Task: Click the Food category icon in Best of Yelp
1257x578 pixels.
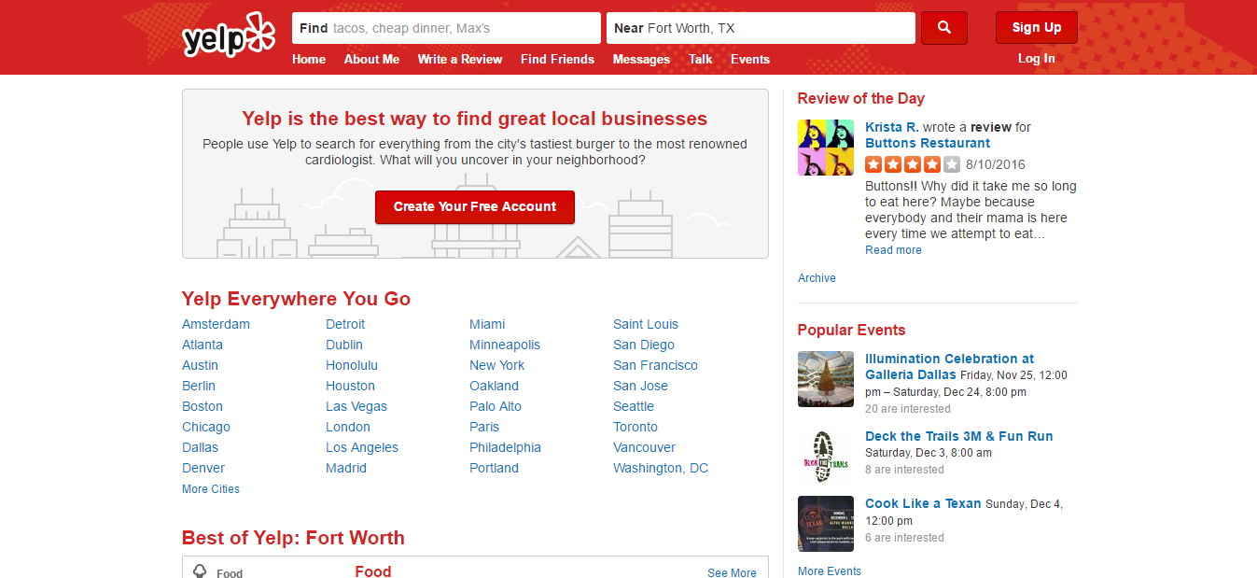Action: [199, 571]
